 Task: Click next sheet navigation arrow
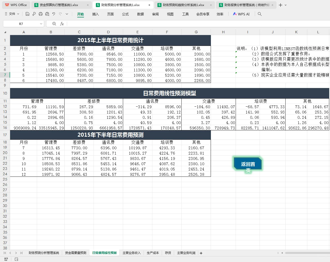coord(16,253)
